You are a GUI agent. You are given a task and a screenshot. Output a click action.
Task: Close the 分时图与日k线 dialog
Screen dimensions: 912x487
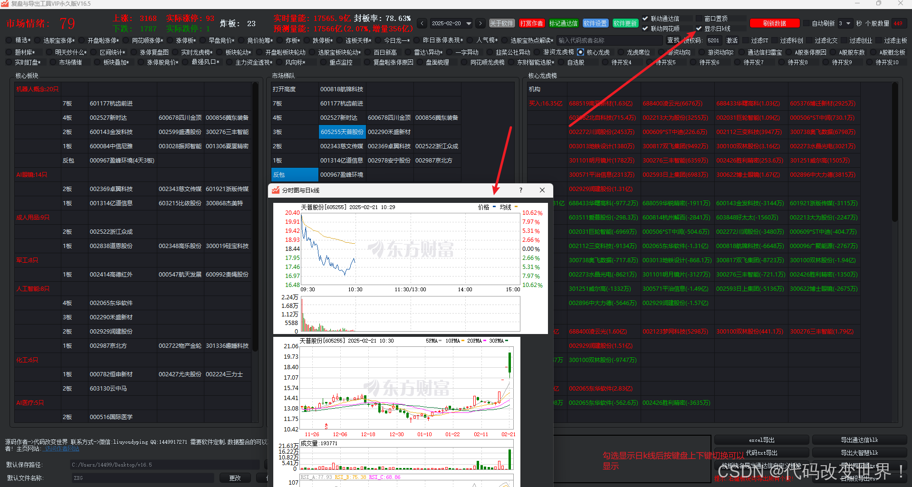(542, 190)
